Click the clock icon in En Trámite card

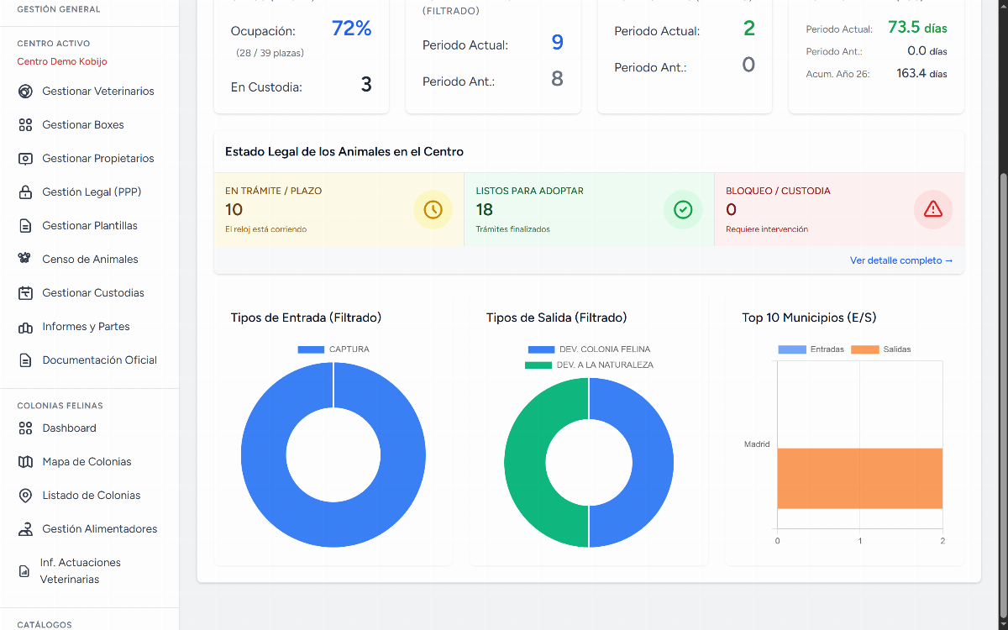433,209
